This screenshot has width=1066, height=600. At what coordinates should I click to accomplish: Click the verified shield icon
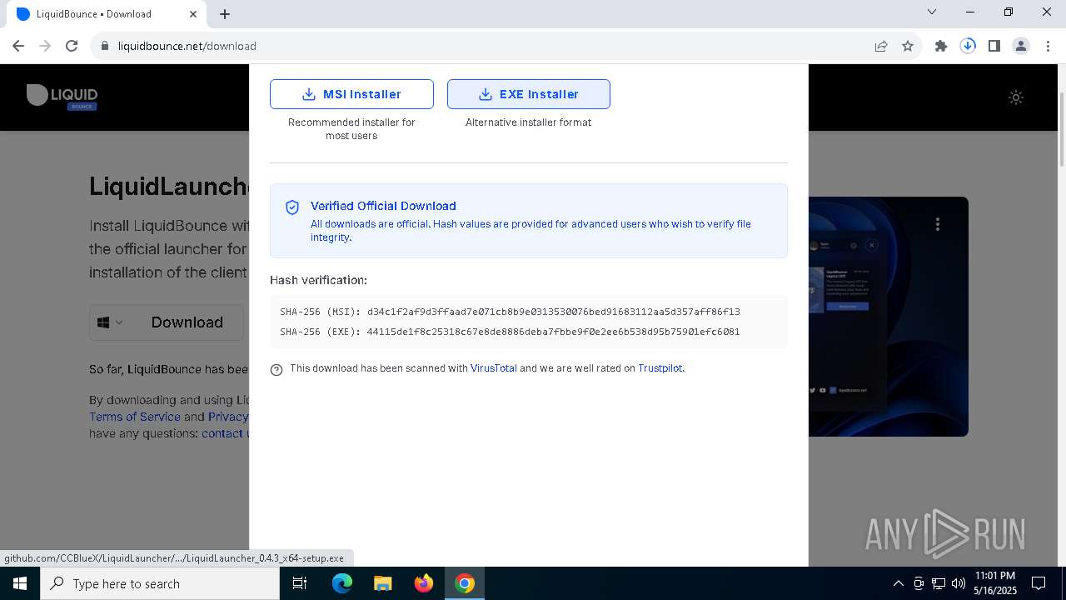[292, 207]
